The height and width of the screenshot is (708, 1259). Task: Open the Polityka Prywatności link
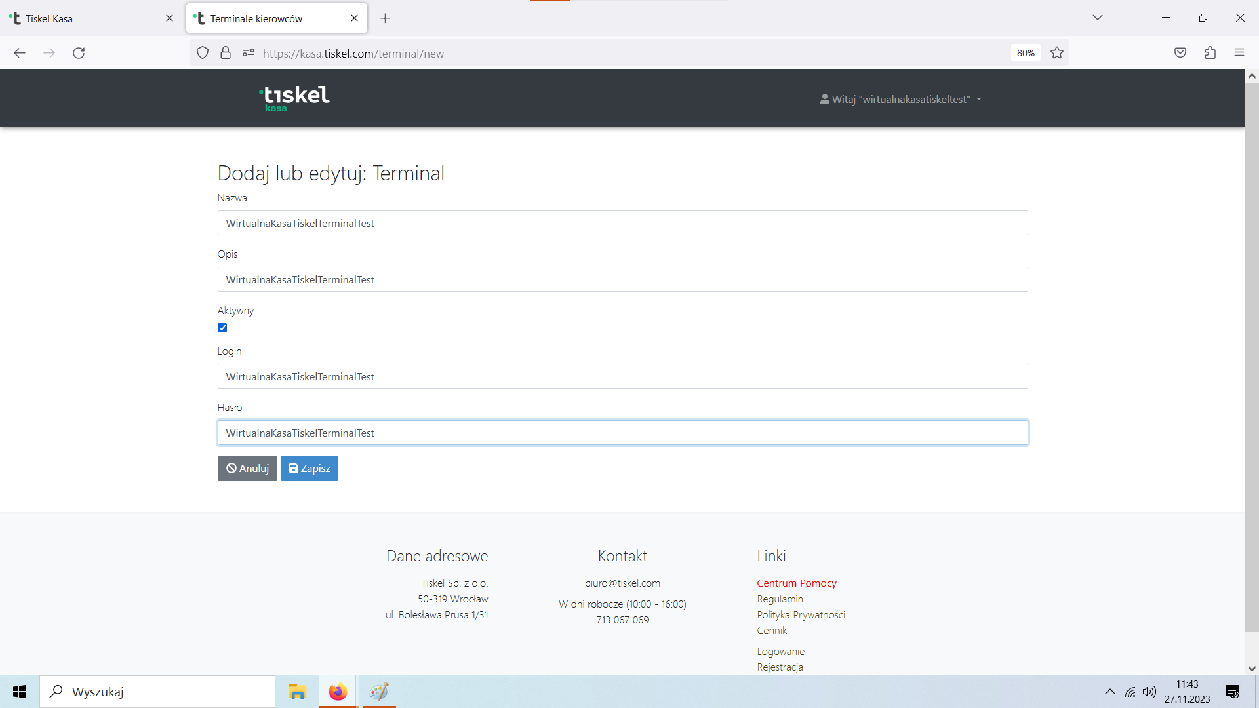pos(801,615)
